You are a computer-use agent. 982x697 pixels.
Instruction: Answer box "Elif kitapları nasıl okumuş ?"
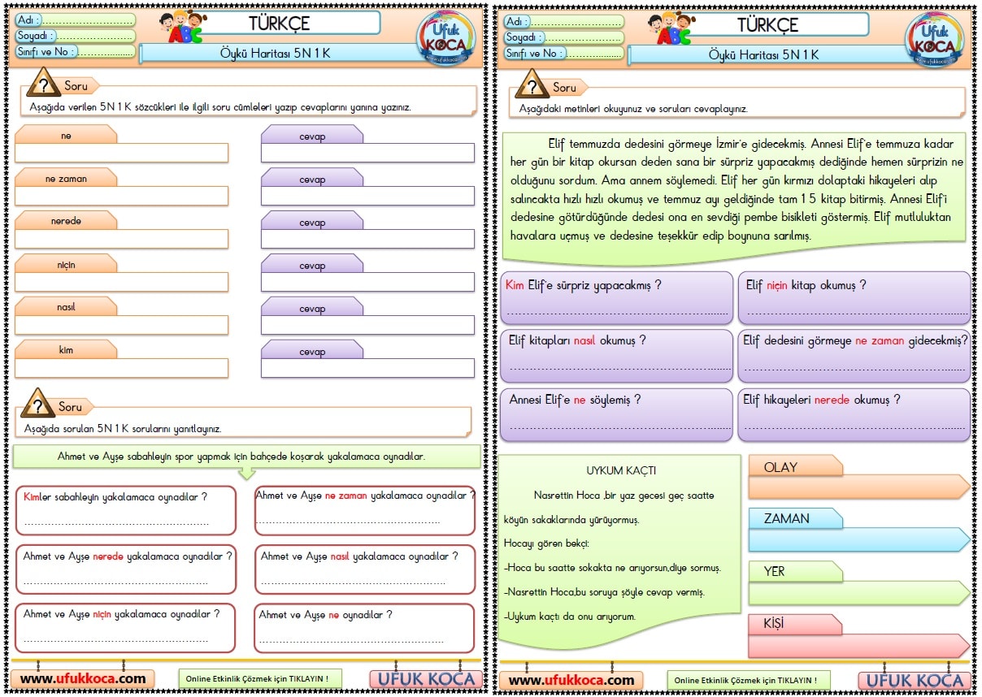[617, 355]
